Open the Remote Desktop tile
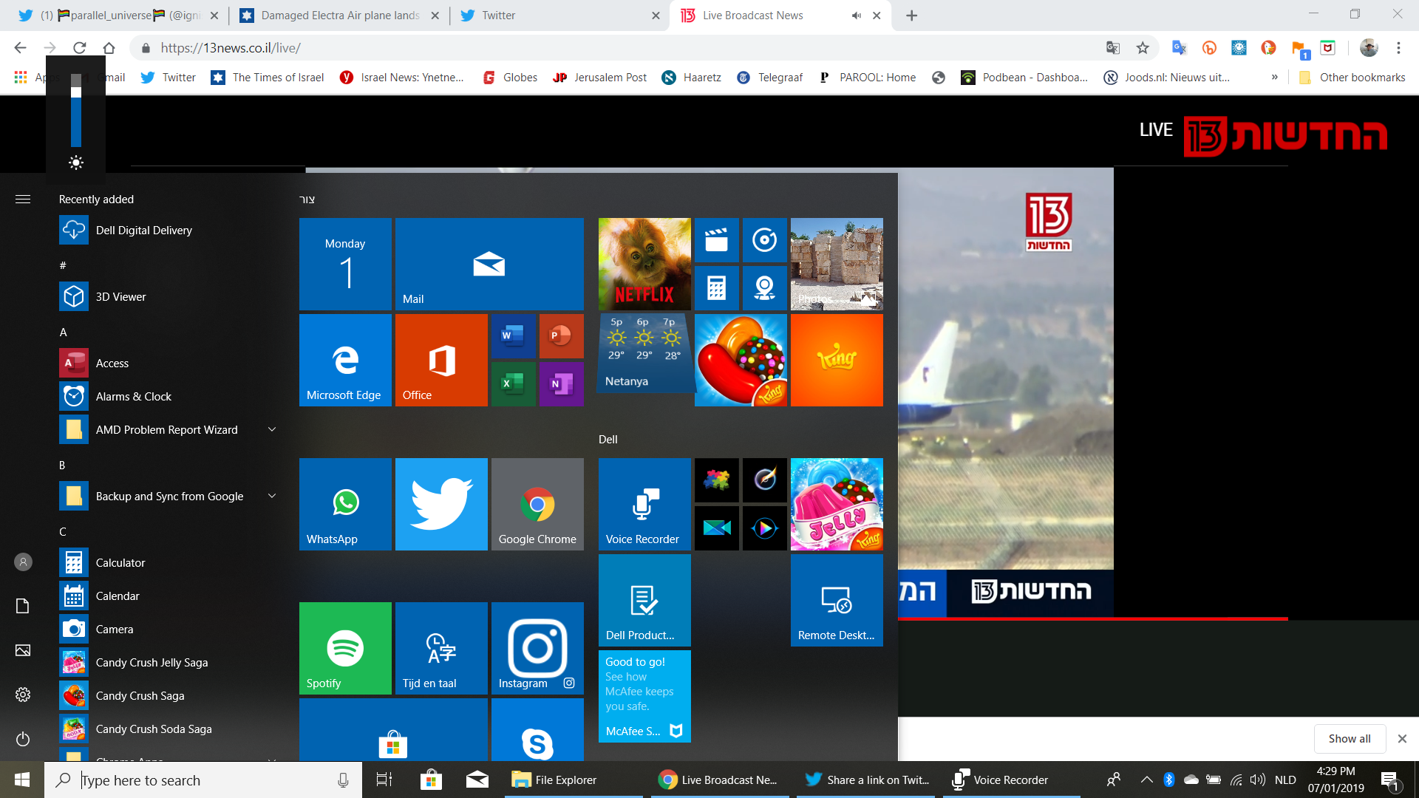The width and height of the screenshot is (1419, 798). [x=837, y=600]
